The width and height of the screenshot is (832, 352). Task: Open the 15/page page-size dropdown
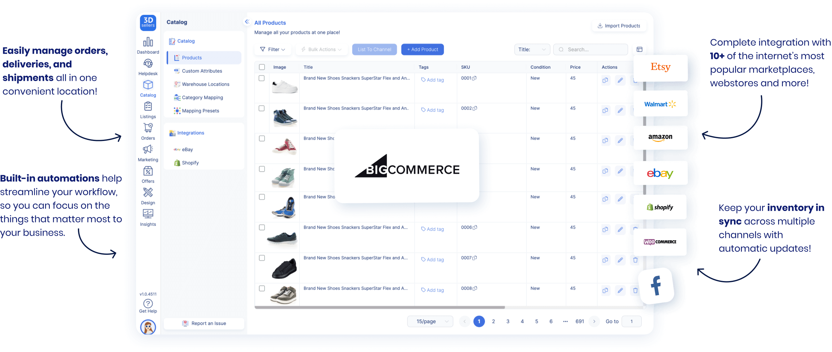click(430, 321)
